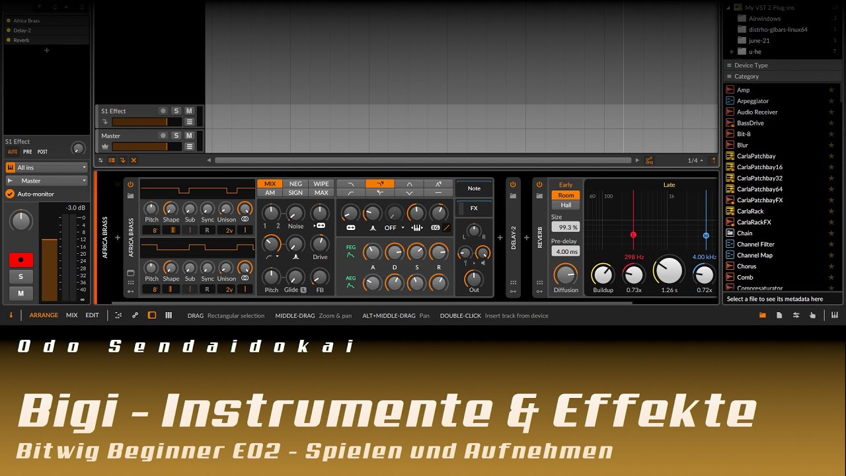The height and width of the screenshot is (476, 846).
Task: Expand the Device Type filter section
Action: [x=783, y=65]
